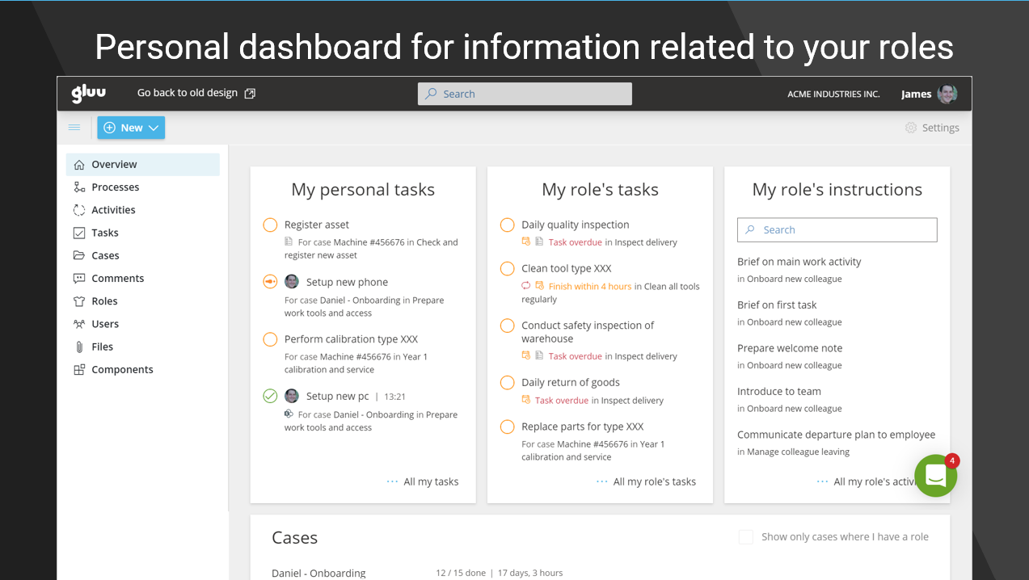Click overdue icon under Daily return of goods

point(525,400)
